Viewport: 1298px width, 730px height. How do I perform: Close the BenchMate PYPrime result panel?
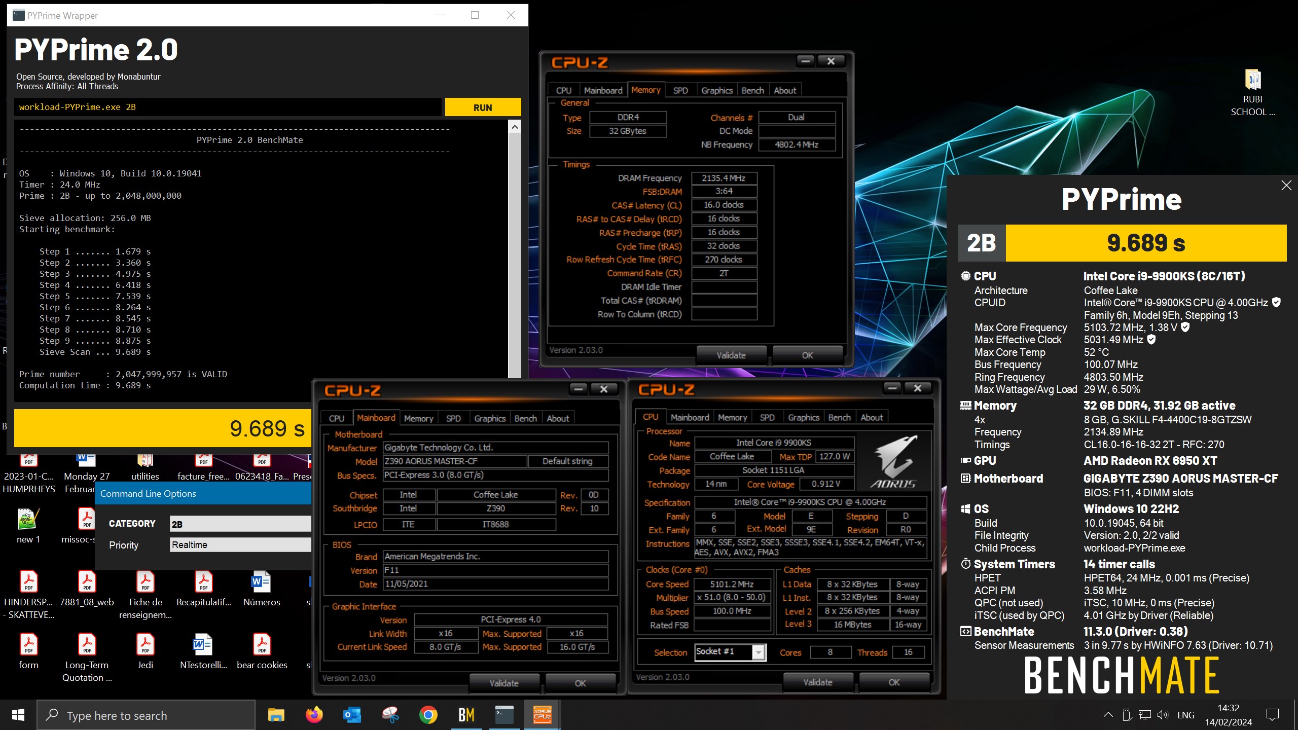click(1286, 186)
